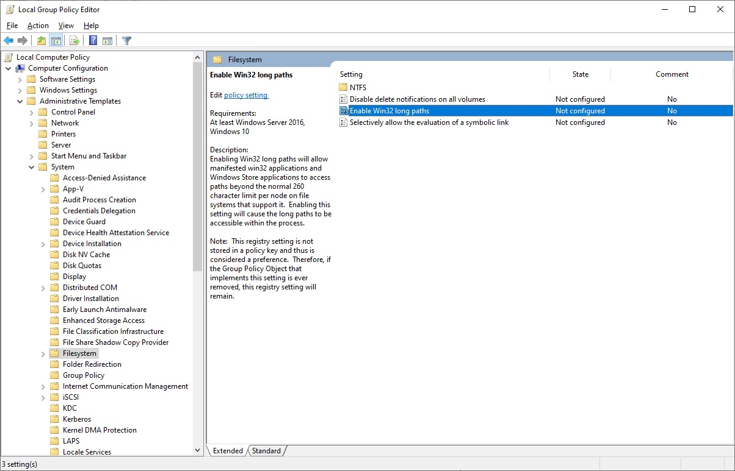Expand the iSCSI tree node
735x471 pixels.
pos(43,397)
